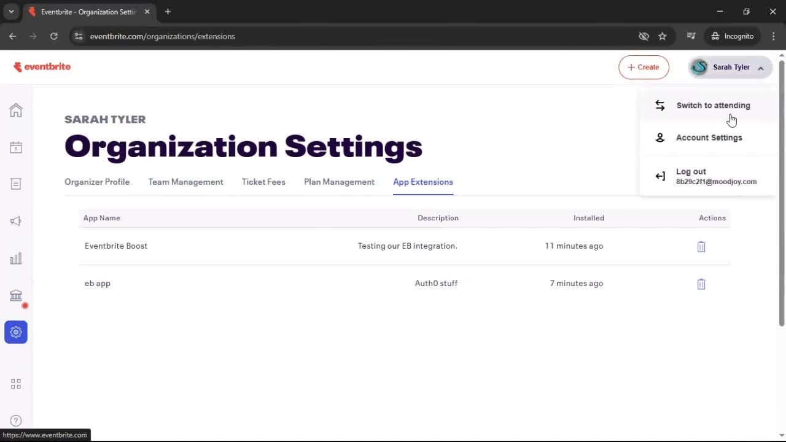Click the Create button
This screenshot has height=442, width=786.
point(644,68)
